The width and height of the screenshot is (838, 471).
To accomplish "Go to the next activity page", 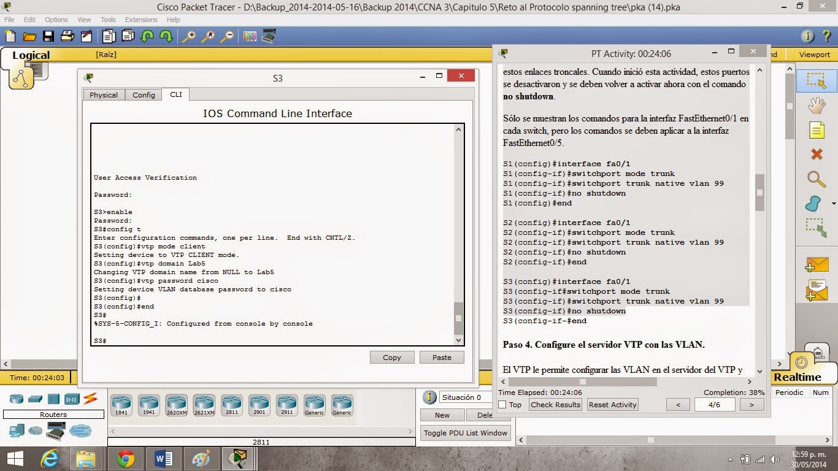I will (752, 405).
